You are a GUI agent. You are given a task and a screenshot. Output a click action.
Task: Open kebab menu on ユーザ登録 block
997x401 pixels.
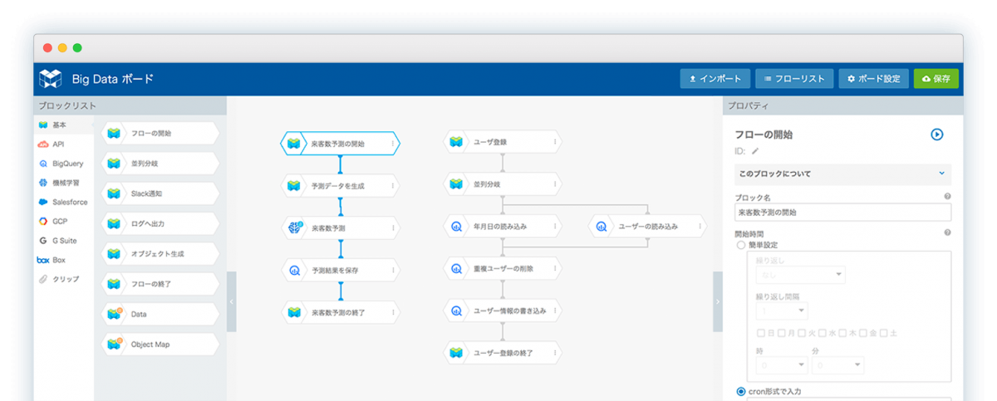pos(555,142)
